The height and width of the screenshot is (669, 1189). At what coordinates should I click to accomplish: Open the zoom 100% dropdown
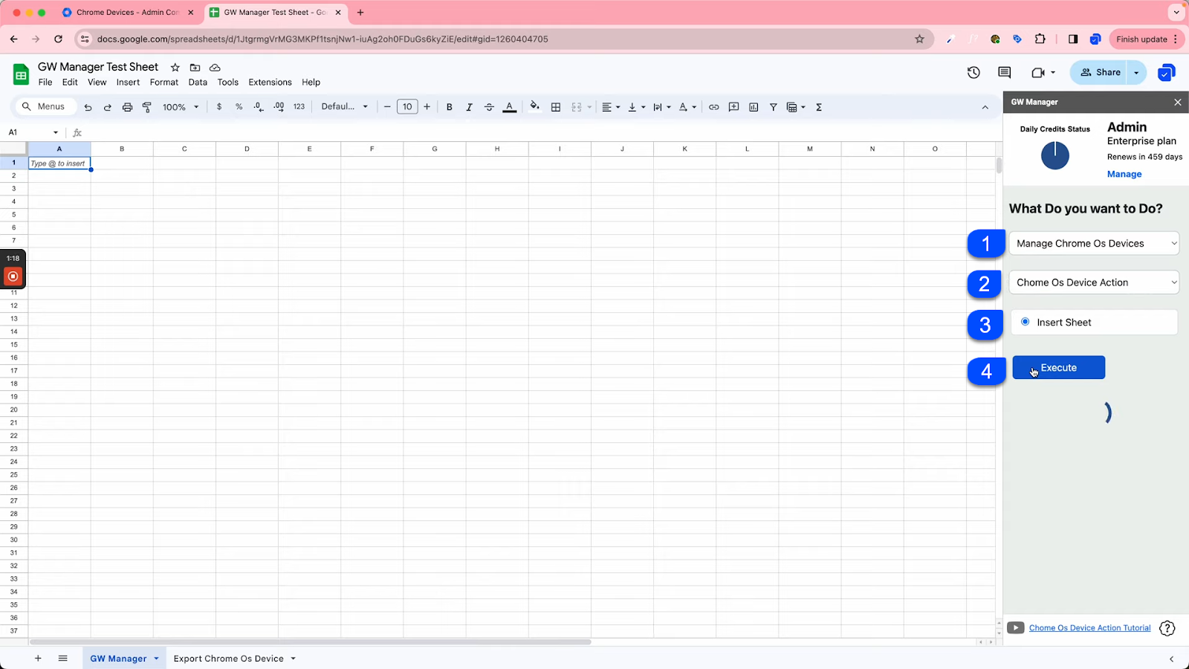(x=181, y=107)
